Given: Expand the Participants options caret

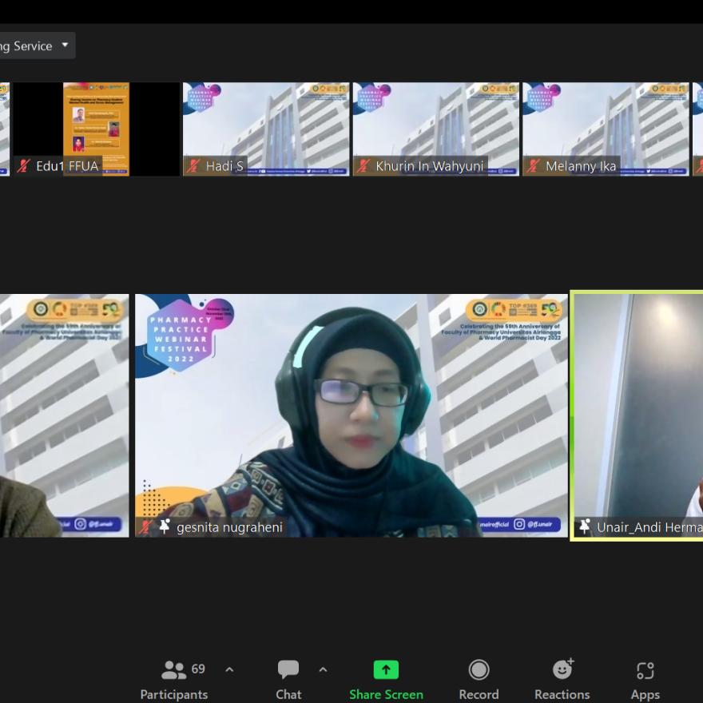Looking at the screenshot, I should pos(229,669).
